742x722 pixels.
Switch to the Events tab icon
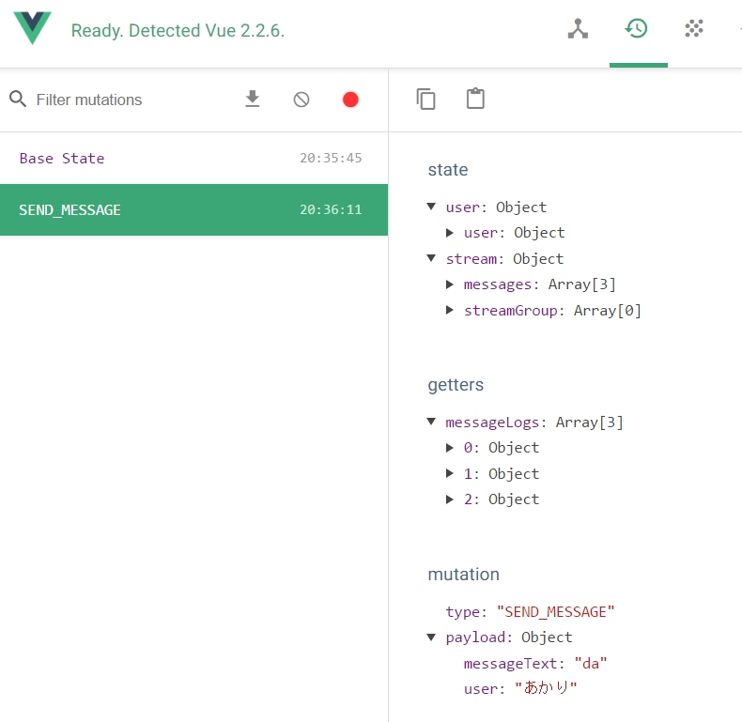[x=694, y=28]
